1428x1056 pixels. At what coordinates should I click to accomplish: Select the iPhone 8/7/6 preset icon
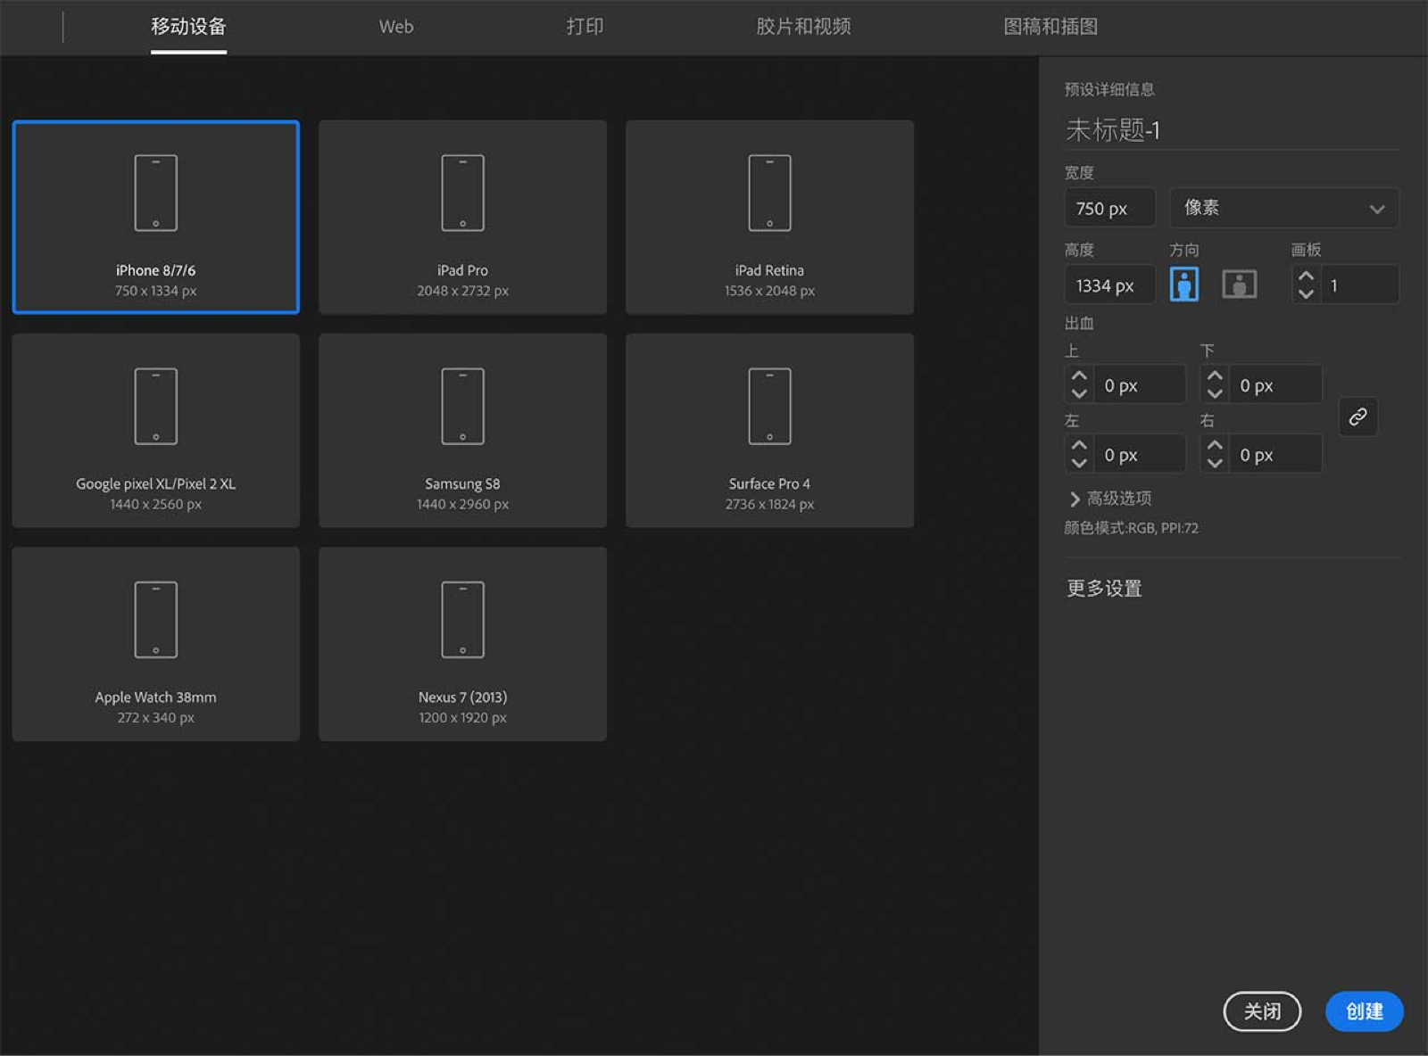pos(155,194)
